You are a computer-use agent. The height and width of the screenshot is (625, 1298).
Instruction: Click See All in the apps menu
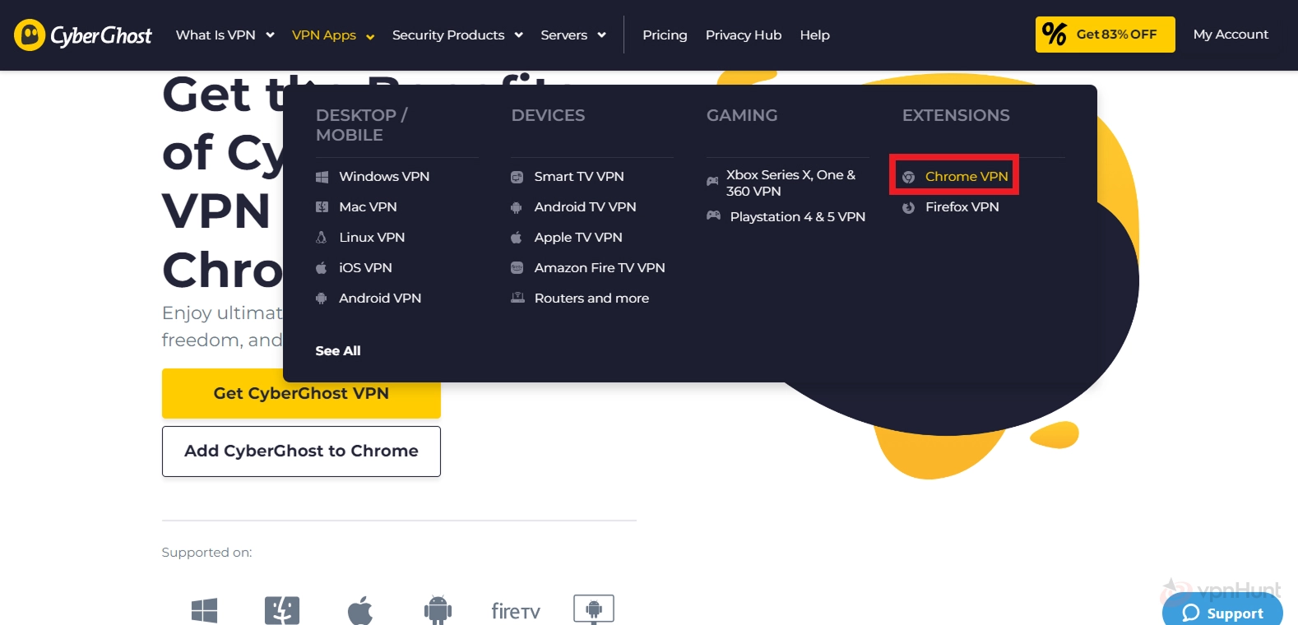coord(338,351)
